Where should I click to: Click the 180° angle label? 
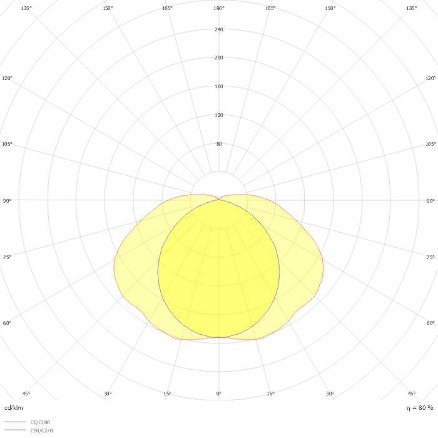[219, 8]
